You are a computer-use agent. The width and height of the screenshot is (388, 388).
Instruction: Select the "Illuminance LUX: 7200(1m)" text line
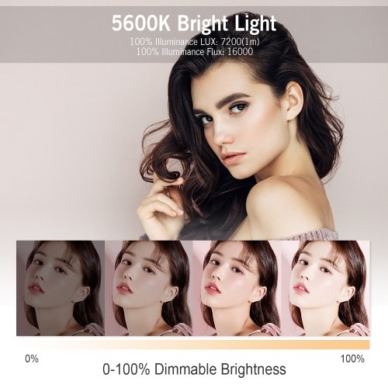click(195, 42)
